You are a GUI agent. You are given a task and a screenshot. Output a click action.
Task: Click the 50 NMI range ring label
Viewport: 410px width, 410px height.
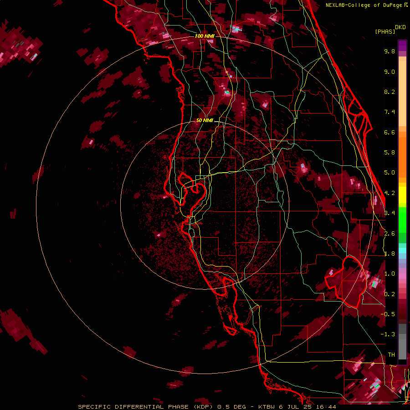point(205,121)
